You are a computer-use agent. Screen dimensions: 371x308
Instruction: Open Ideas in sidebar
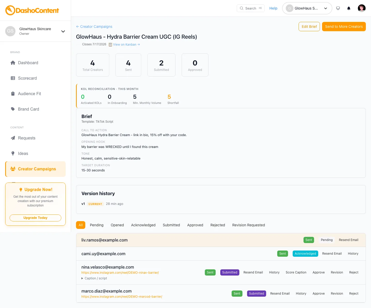36,153
